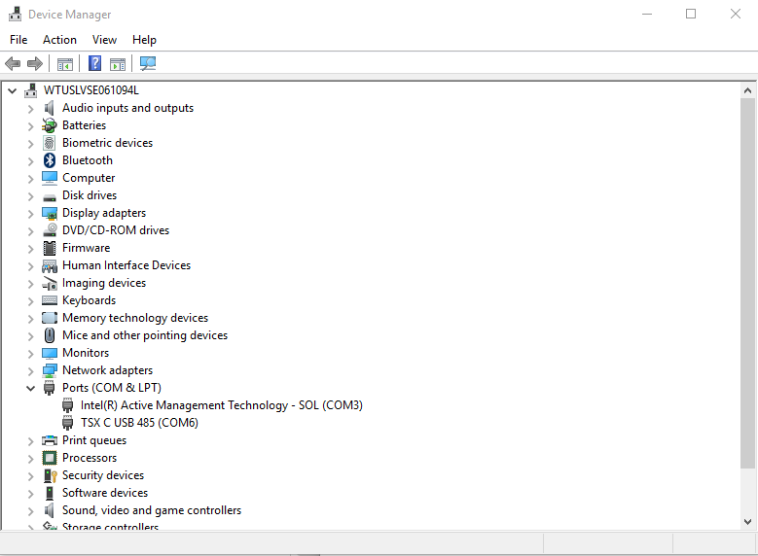Expand the Network adapters chevron
The width and height of the screenshot is (758, 556).
click(x=30, y=371)
